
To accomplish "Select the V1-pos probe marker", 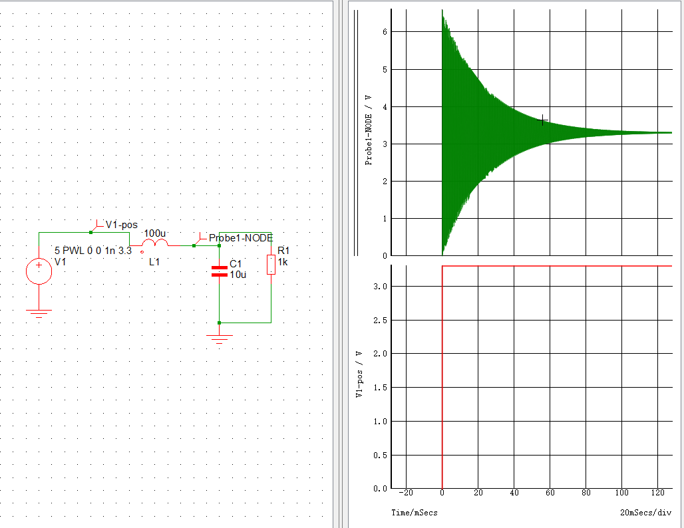I will coord(97,226).
